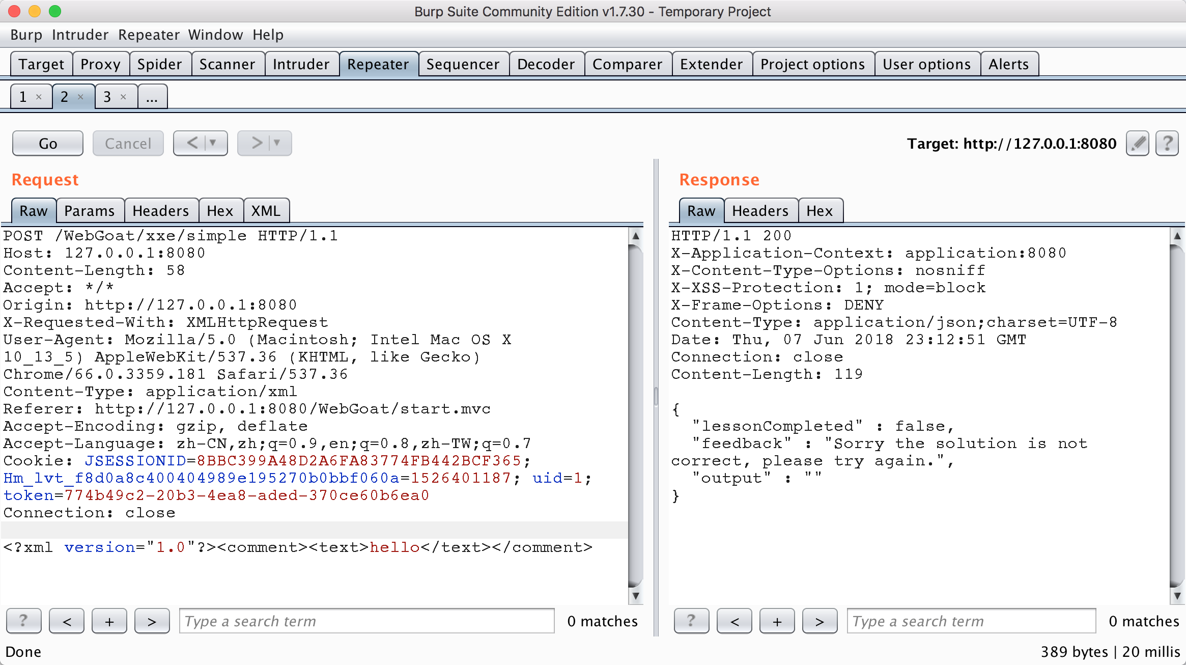Open the Alerts tab

pyautogui.click(x=1009, y=64)
